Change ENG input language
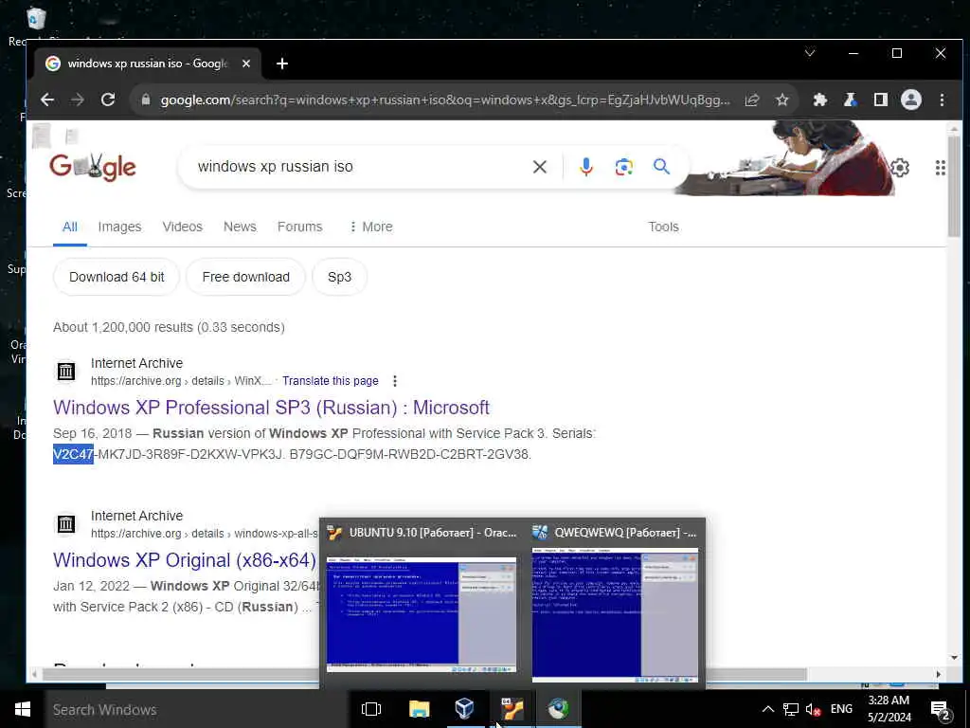 841,709
